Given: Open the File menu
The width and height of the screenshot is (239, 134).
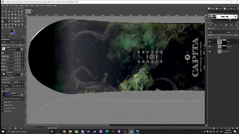Looking at the screenshot, I should 3,6.
